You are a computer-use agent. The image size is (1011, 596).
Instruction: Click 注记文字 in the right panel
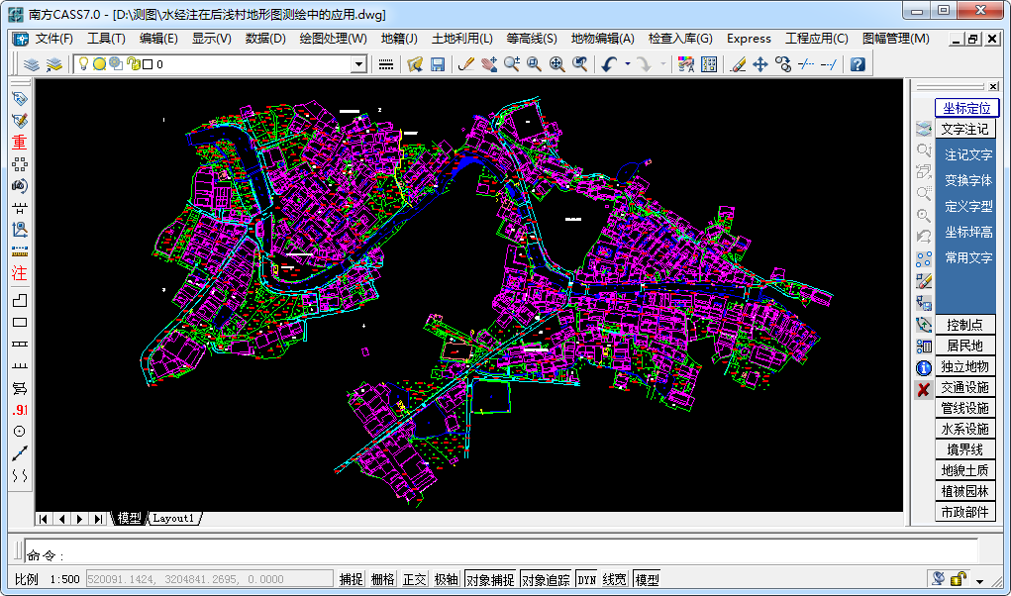(x=968, y=154)
